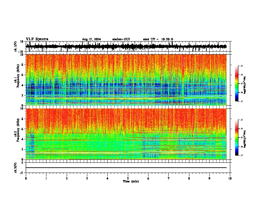
Task: Click time axis tick label "8"
Action: click(x=189, y=178)
